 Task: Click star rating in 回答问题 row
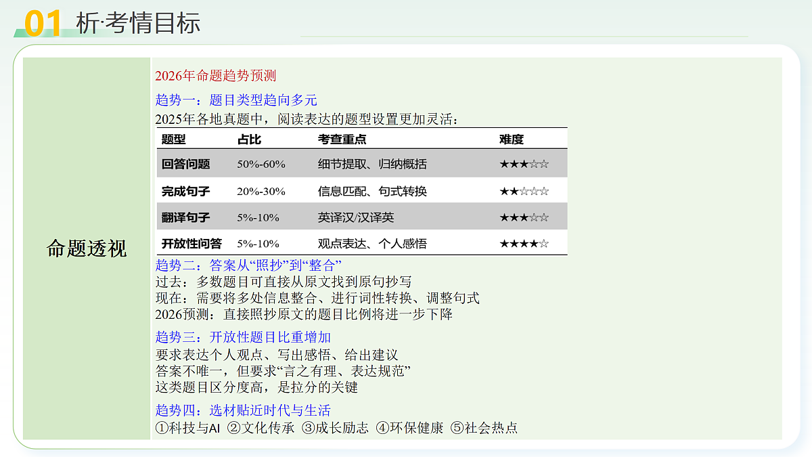click(x=524, y=164)
